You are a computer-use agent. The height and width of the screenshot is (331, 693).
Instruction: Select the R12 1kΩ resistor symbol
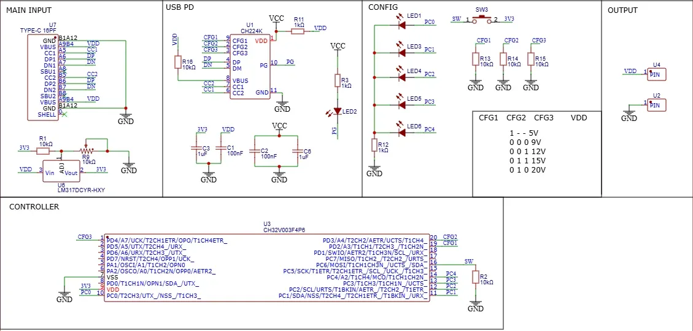click(374, 146)
